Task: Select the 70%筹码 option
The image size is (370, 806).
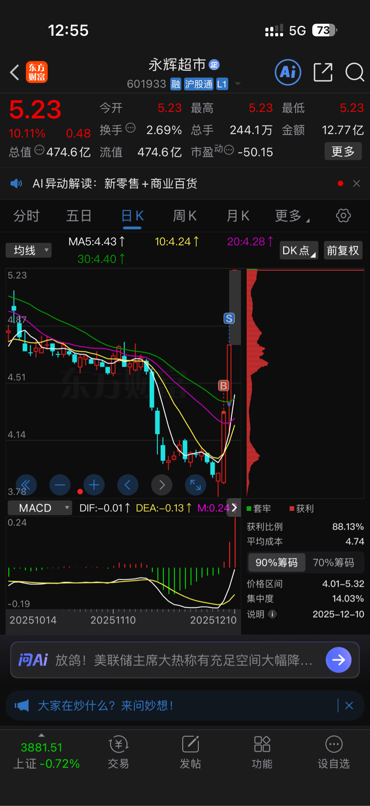Action: (333, 562)
